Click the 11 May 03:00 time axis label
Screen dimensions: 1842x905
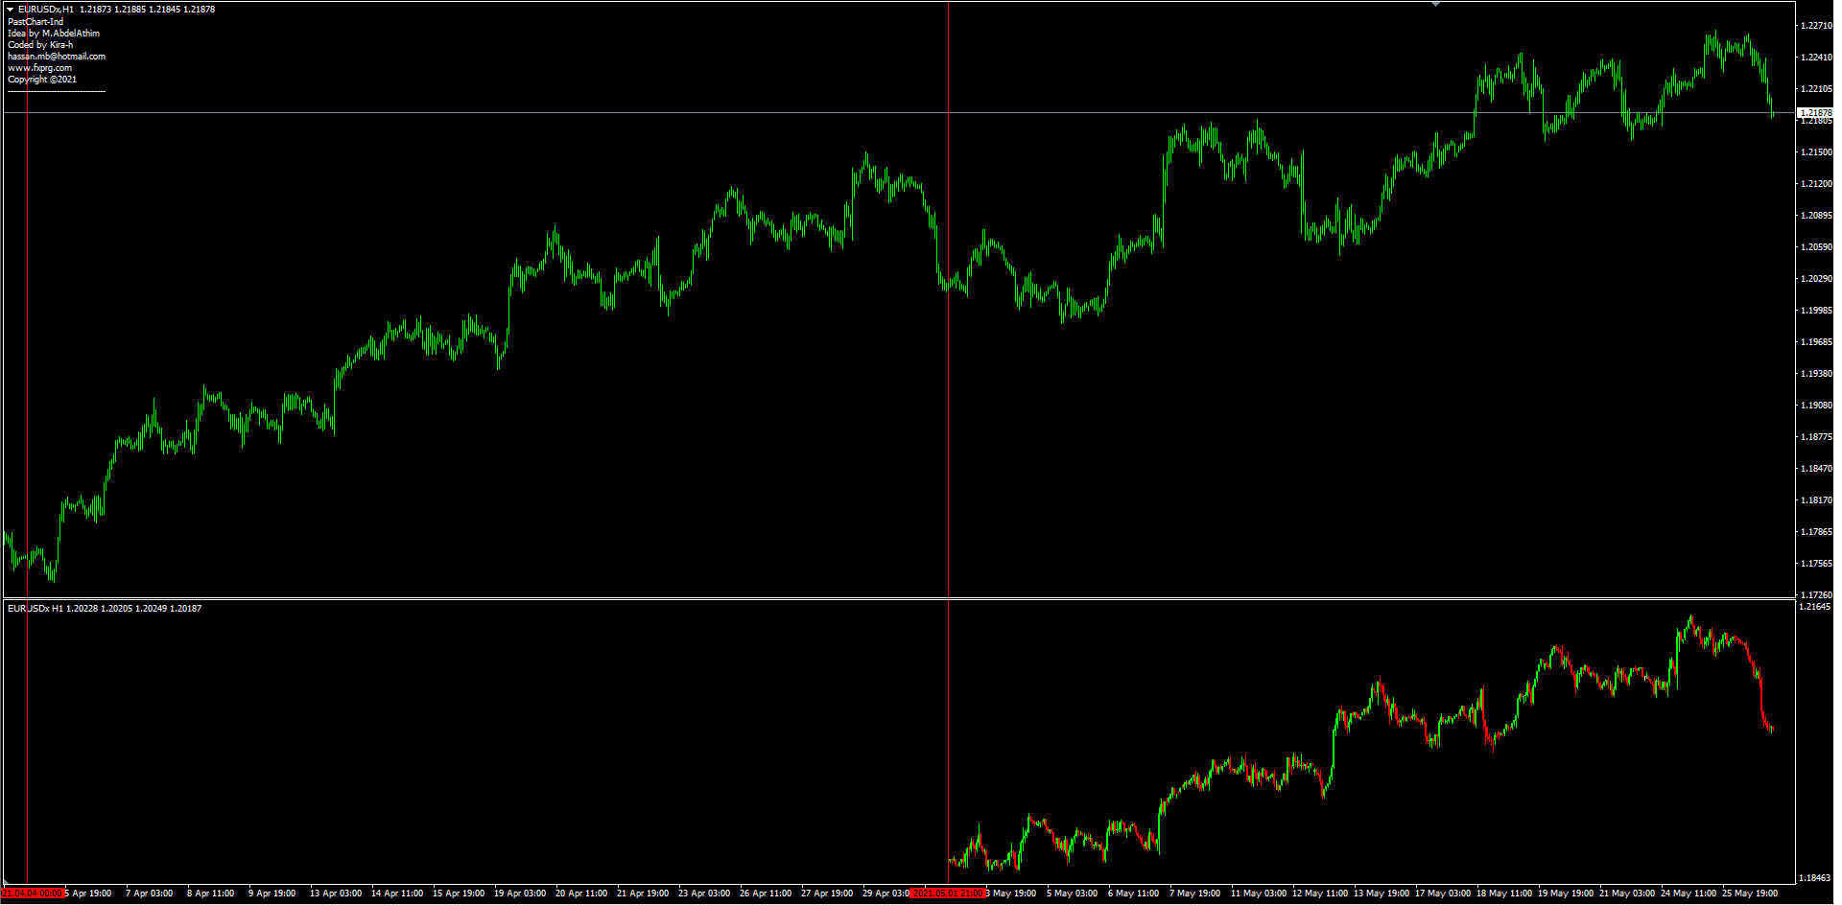tap(1259, 893)
